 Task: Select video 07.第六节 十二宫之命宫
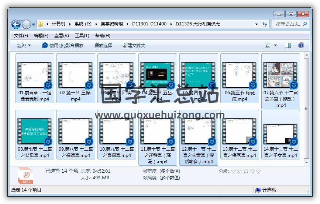[281, 81]
